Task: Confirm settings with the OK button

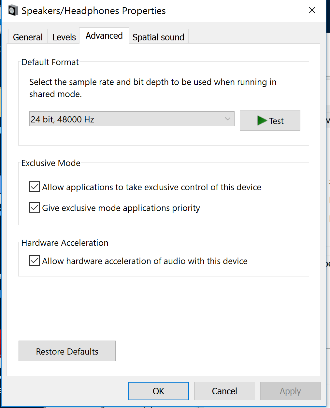Action: pos(159,391)
